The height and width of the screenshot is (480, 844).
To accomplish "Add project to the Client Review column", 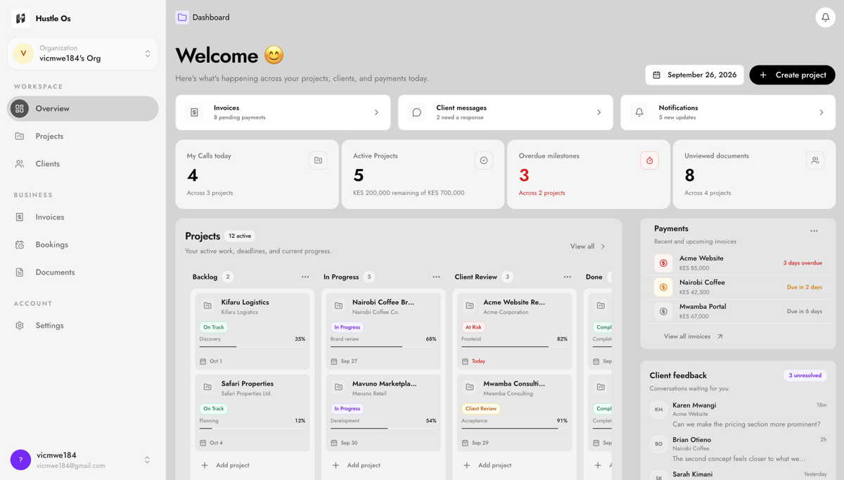I will point(487,465).
